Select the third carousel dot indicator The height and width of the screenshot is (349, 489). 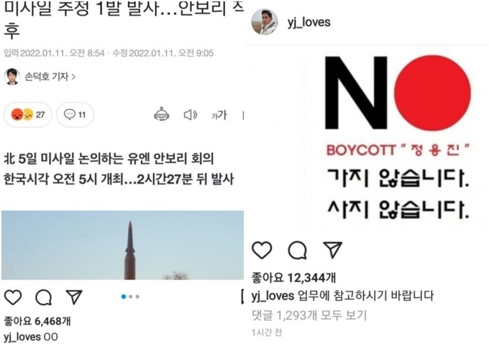(x=137, y=297)
